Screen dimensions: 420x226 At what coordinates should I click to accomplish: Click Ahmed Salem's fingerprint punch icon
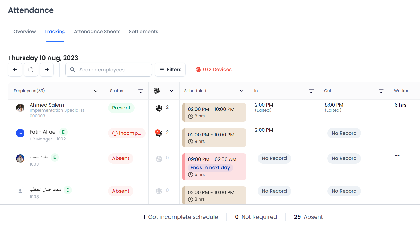pyautogui.click(x=159, y=108)
